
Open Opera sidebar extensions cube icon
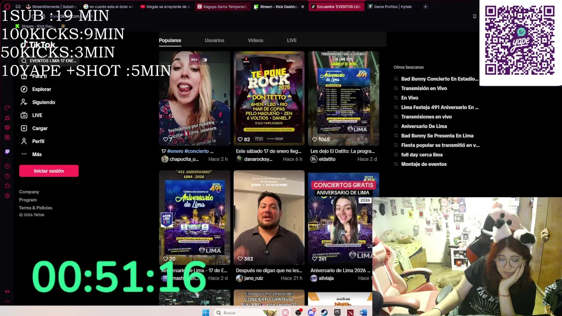(7, 186)
